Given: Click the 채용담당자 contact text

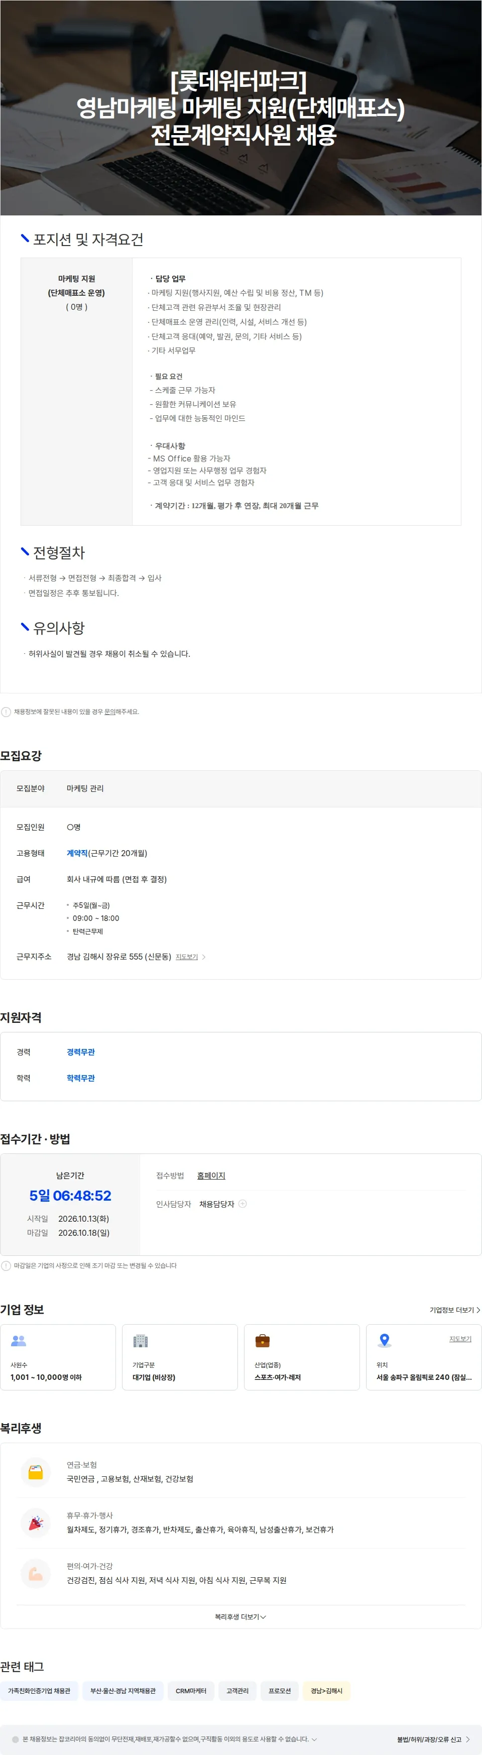Looking at the screenshot, I should [216, 1204].
